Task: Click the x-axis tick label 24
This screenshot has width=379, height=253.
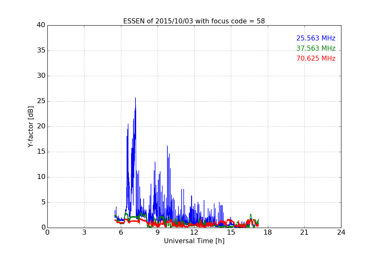Action: point(341,232)
